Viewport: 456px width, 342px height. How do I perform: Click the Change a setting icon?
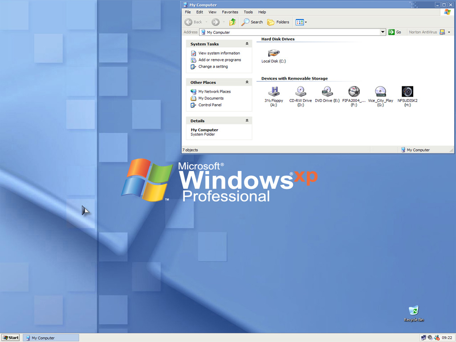click(x=193, y=67)
